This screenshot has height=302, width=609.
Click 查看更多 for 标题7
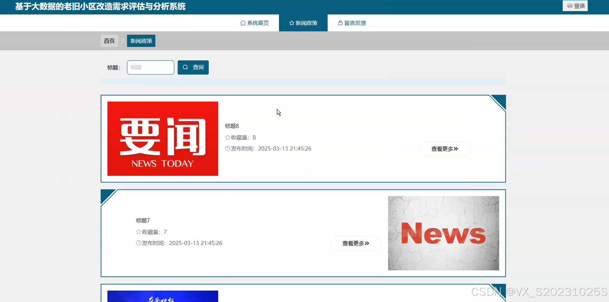356,243
